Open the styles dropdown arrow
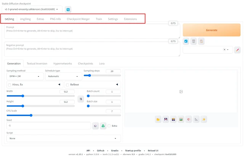Screen dimensions: 244x157 228,50
